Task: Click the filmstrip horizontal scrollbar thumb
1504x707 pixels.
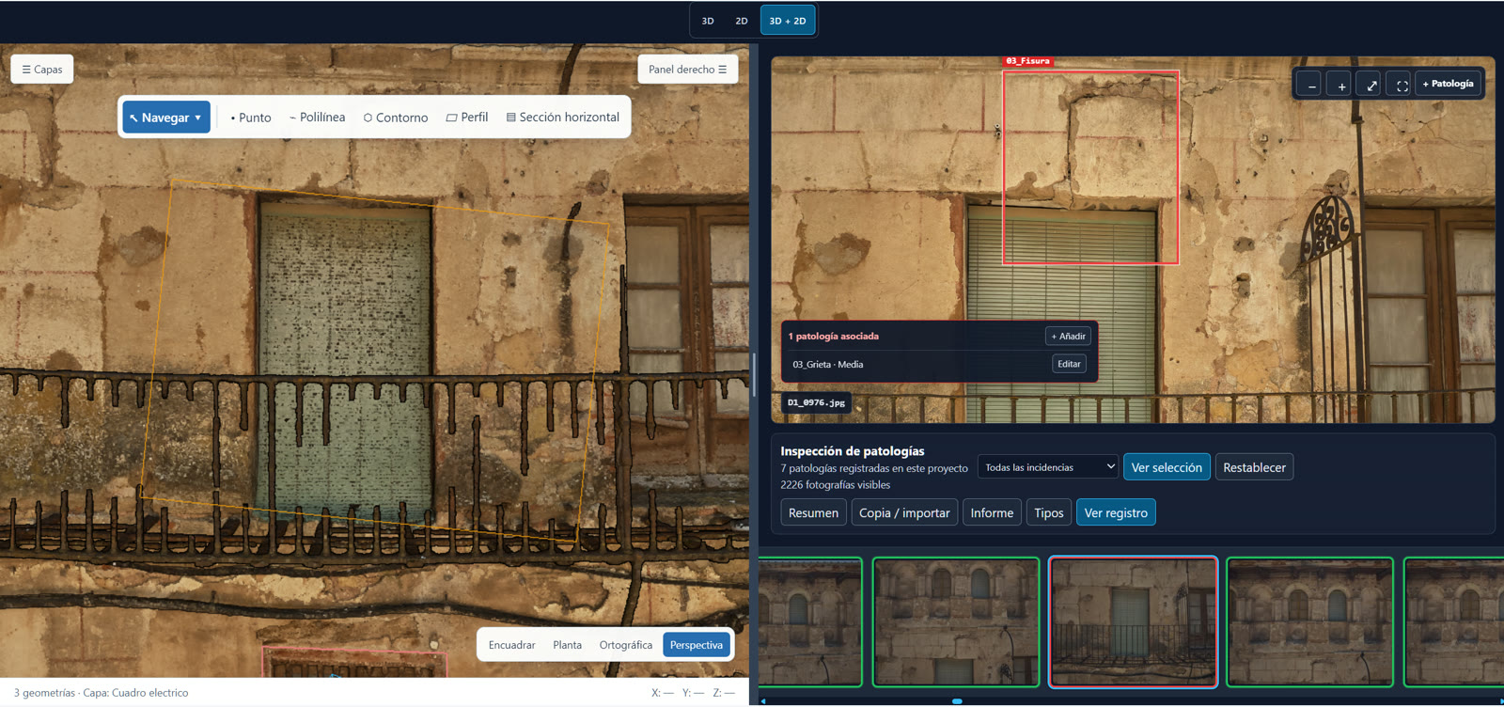Action: click(x=957, y=701)
